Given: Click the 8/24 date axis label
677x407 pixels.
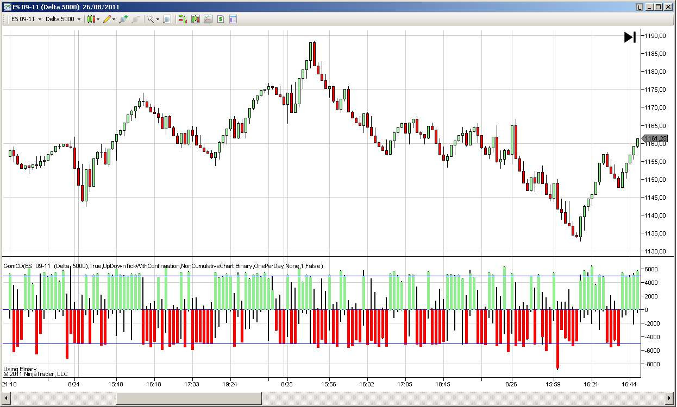Looking at the screenshot, I should pos(74,384).
